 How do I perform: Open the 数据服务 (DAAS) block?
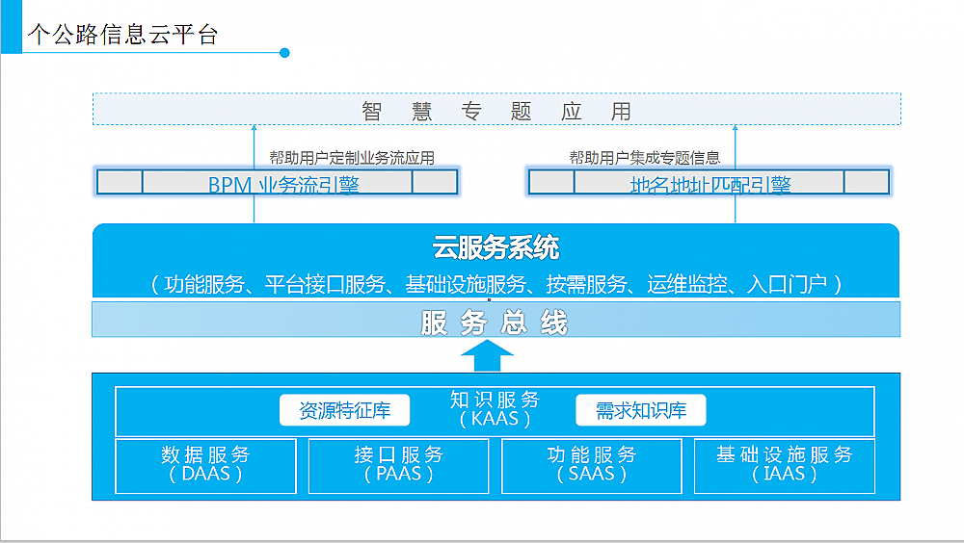(x=205, y=466)
